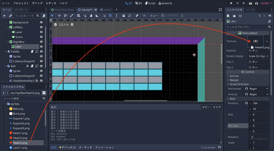Select the Ruler Mode tool
274x151 pixels.
tap(97, 16)
